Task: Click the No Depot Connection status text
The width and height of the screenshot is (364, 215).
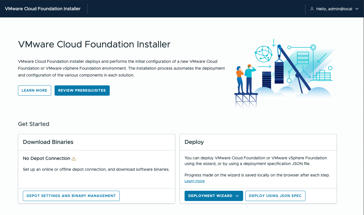Action: (x=47, y=158)
